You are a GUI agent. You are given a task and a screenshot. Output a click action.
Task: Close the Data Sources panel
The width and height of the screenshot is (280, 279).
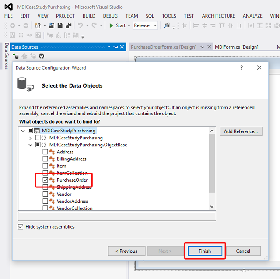122,47
